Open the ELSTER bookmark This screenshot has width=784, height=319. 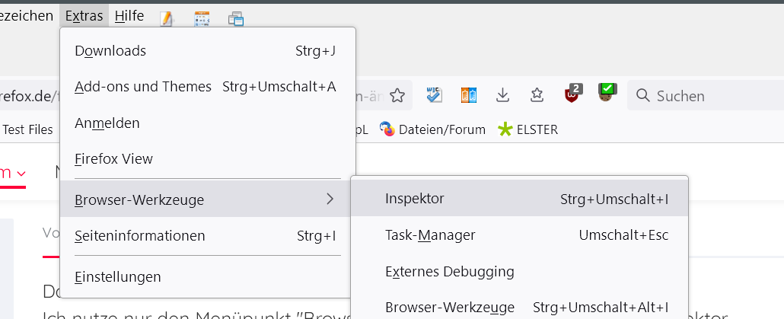coord(528,129)
